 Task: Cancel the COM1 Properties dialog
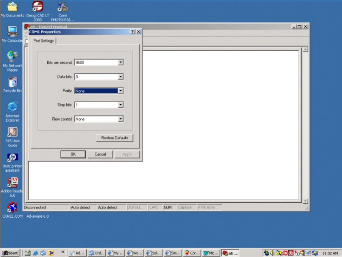pos(100,154)
